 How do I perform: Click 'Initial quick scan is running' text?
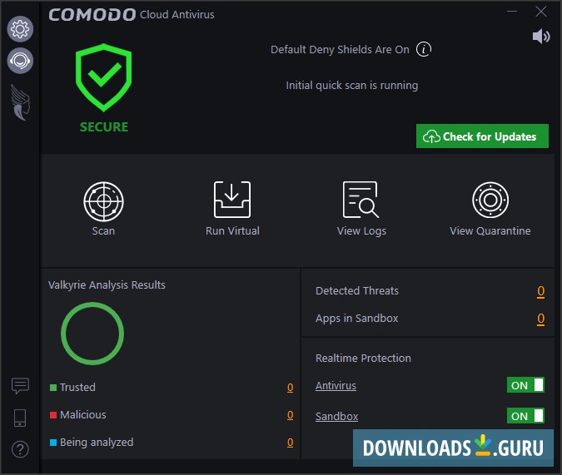point(352,86)
